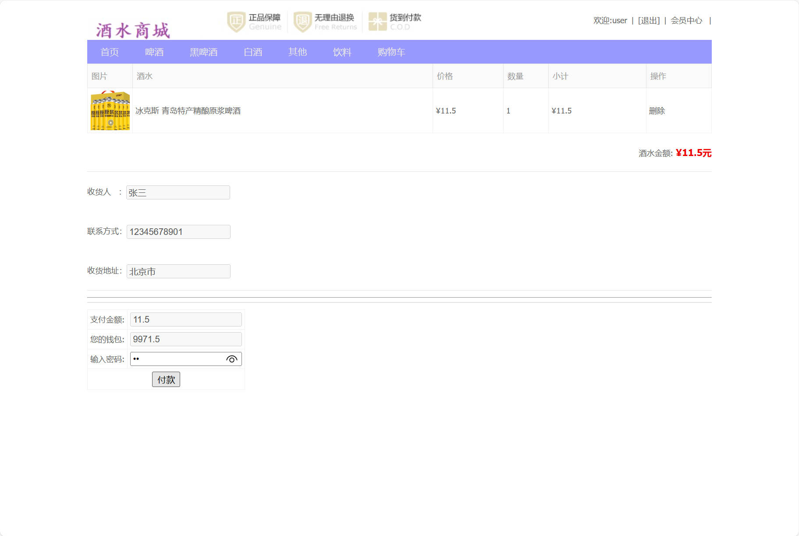Click 删除 to remove the beer item

tap(657, 110)
